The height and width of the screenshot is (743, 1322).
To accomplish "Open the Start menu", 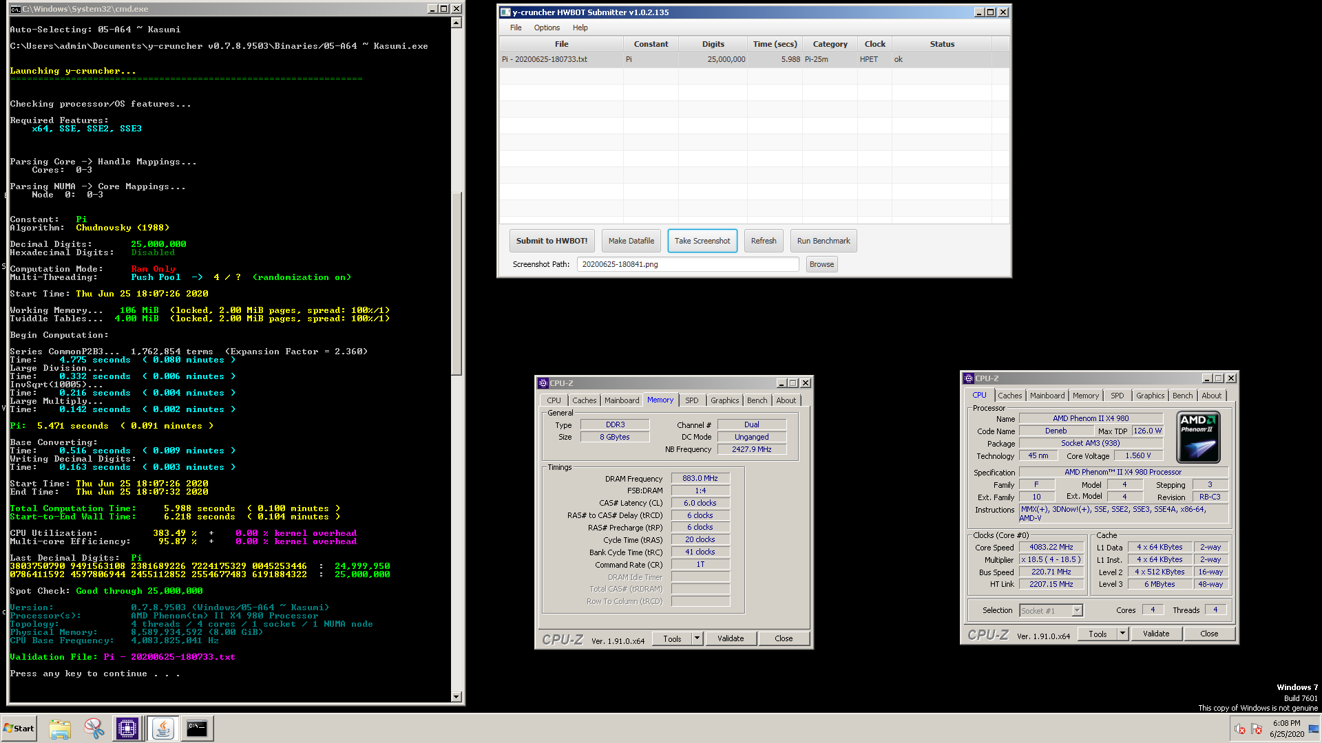I will (x=19, y=729).
